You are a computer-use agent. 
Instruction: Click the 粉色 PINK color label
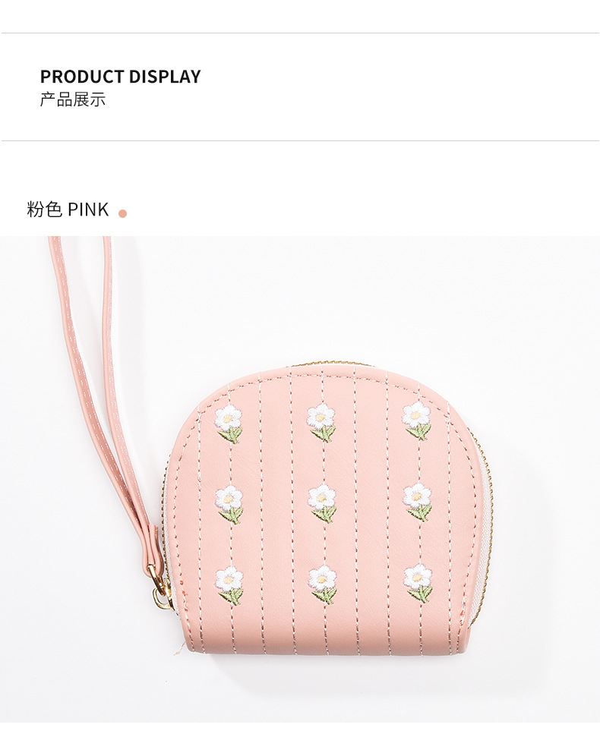point(68,209)
